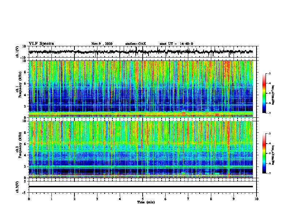Click the ch.1 waveform trace panel

coord(143,52)
